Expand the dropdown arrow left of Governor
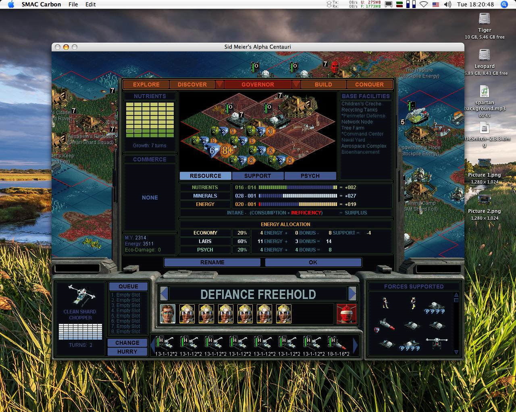 coord(219,84)
